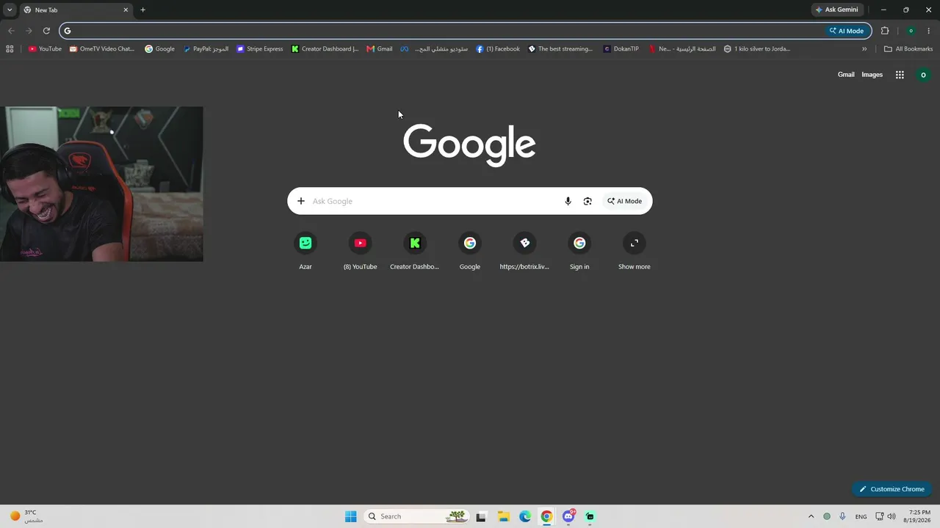Open the Chrome three-dot menu

929,31
